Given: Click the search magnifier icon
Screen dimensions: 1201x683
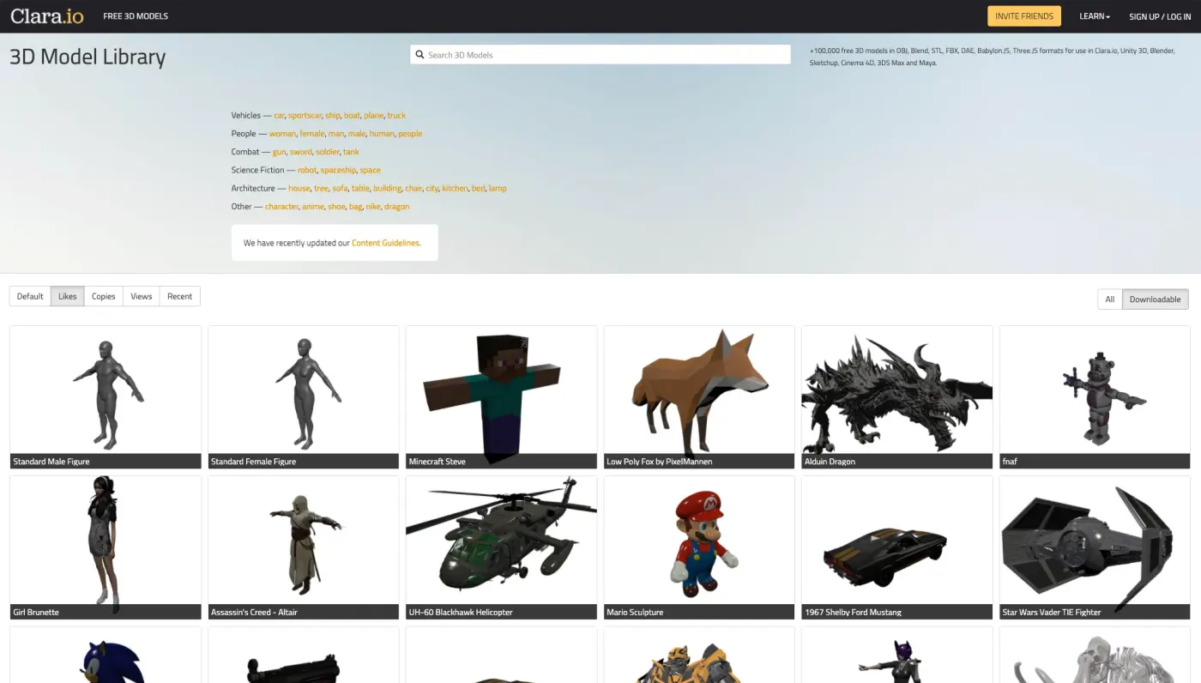Looking at the screenshot, I should click(x=419, y=55).
